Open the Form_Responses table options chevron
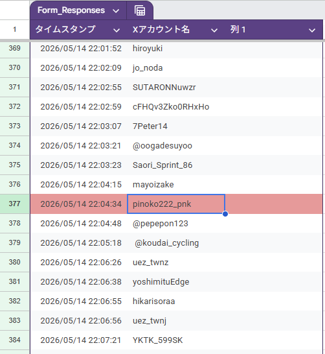Screen dimensions: 325x354 pos(116,10)
